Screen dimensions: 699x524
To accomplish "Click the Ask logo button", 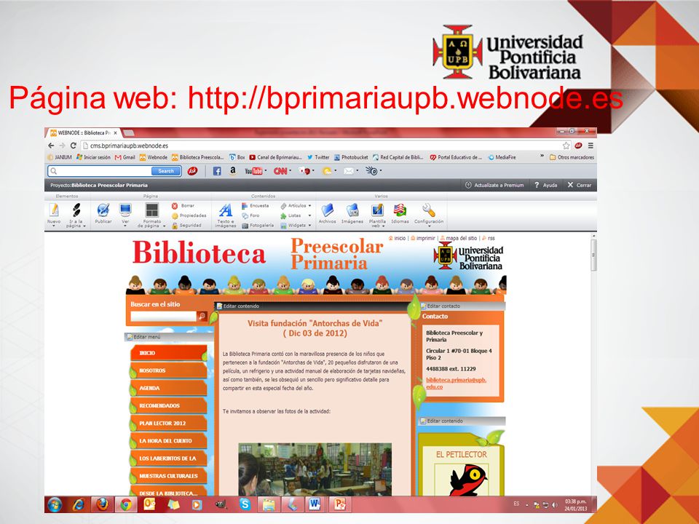I will (x=192, y=171).
